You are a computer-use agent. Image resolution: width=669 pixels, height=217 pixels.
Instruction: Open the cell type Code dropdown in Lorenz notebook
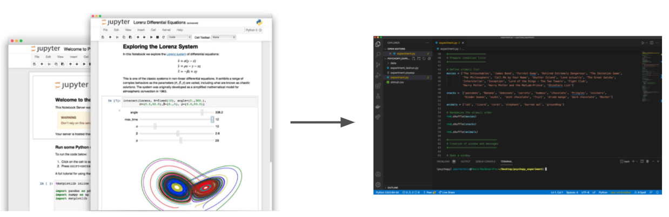180,37
